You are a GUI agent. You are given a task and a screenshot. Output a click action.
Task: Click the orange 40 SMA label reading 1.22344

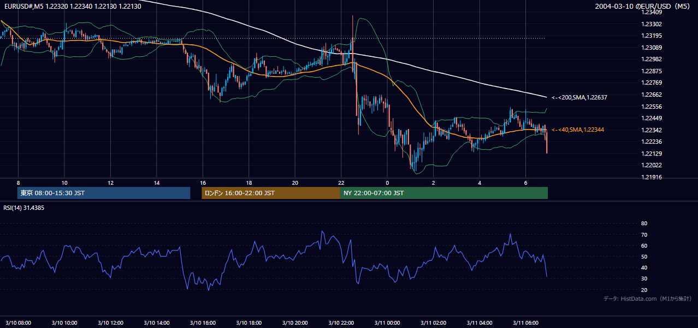coord(578,130)
